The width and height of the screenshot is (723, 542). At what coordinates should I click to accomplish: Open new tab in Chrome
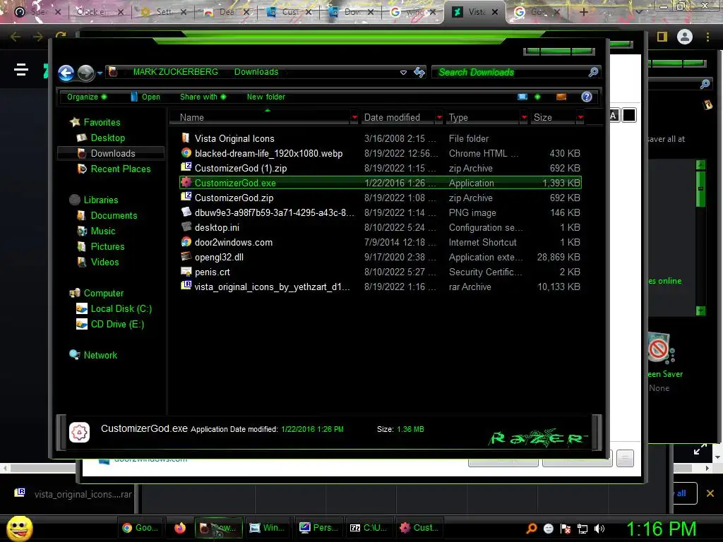(x=583, y=12)
